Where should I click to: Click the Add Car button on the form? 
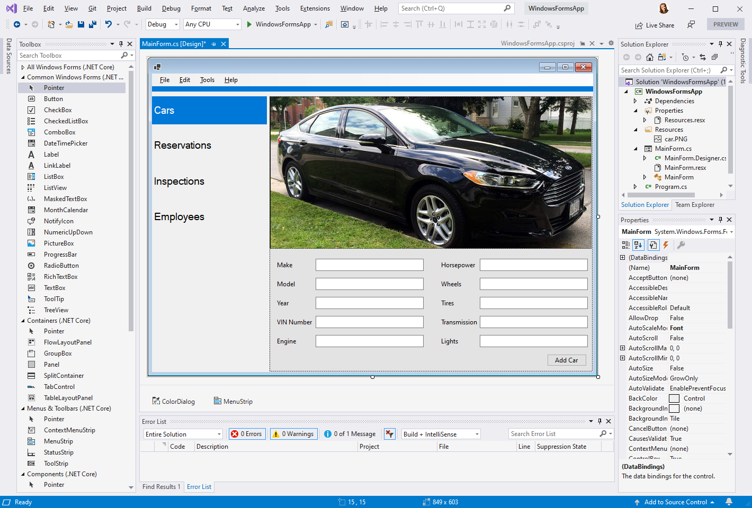coord(567,360)
